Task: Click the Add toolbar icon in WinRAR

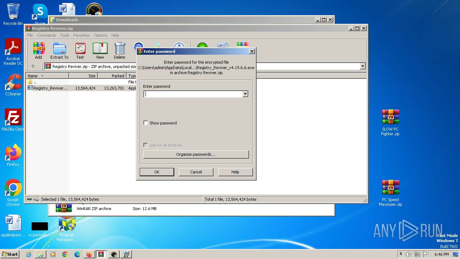Action: click(x=38, y=51)
